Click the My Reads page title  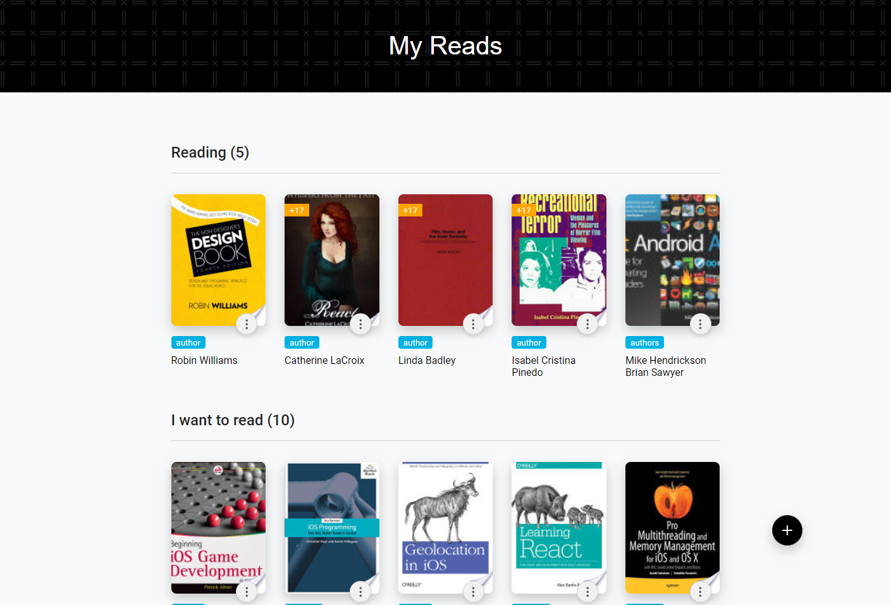445,46
